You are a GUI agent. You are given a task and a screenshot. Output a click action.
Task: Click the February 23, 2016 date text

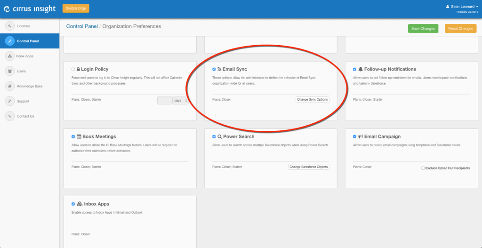(x=467, y=12)
